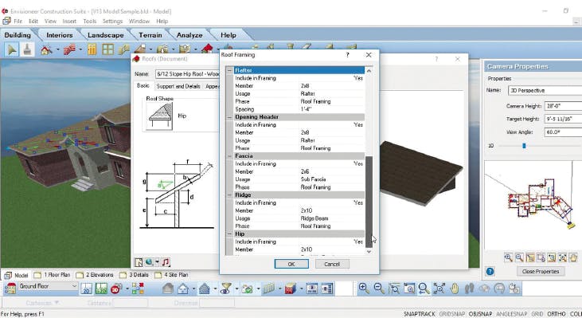Click the document icon in Roofs dialog

139,262
